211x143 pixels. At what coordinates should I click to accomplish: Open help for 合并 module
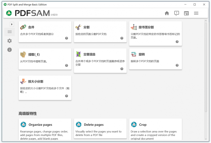(67, 38)
